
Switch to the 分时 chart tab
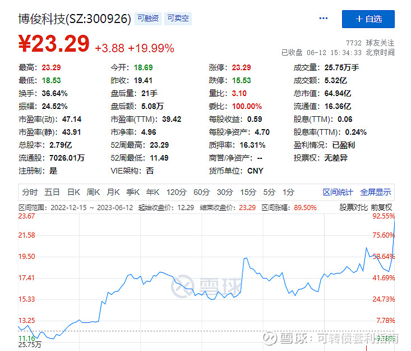pyautogui.click(x=30, y=192)
